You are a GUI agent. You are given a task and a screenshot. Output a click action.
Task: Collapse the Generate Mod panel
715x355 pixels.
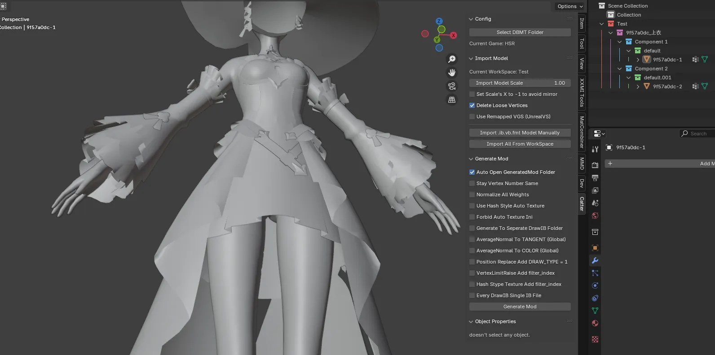[x=471, y=159]
